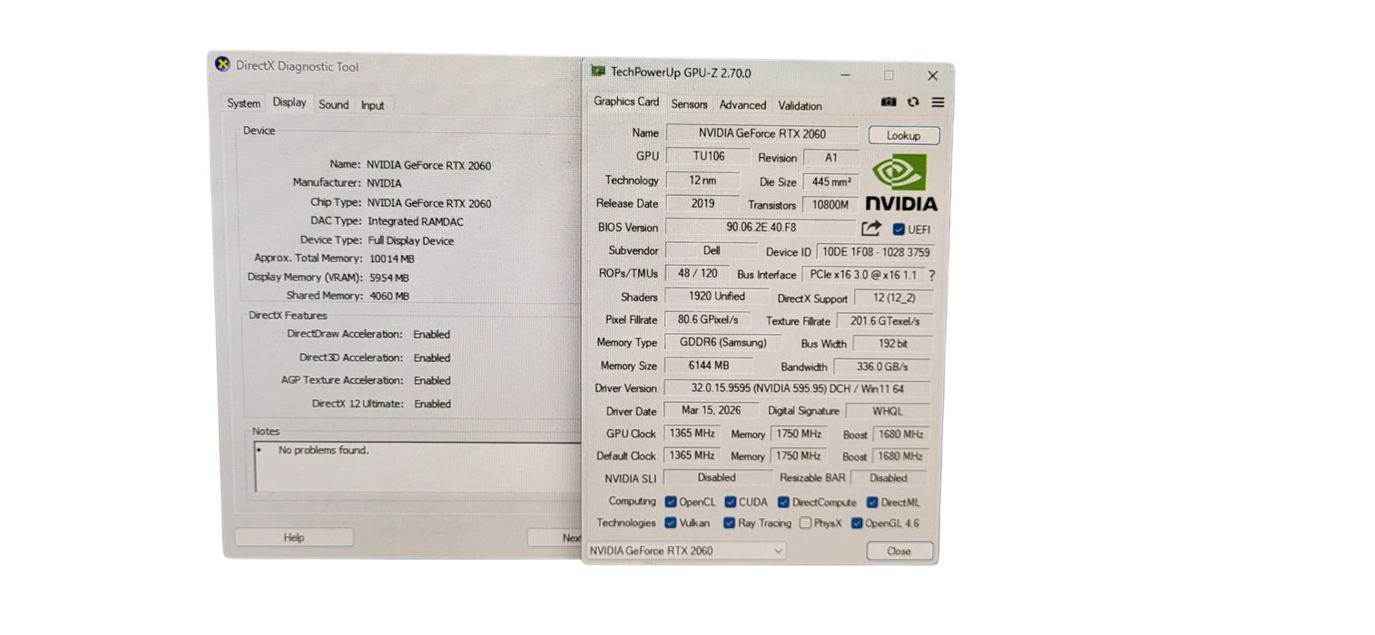Click the Bus Interface question mark
Image resolution: width=1375 pixels, height=635 pixels.
[x=931, y=275]
